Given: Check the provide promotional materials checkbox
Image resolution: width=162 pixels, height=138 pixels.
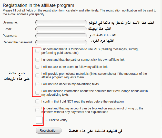Looking at the screenshot, I should tap(37, 75).
